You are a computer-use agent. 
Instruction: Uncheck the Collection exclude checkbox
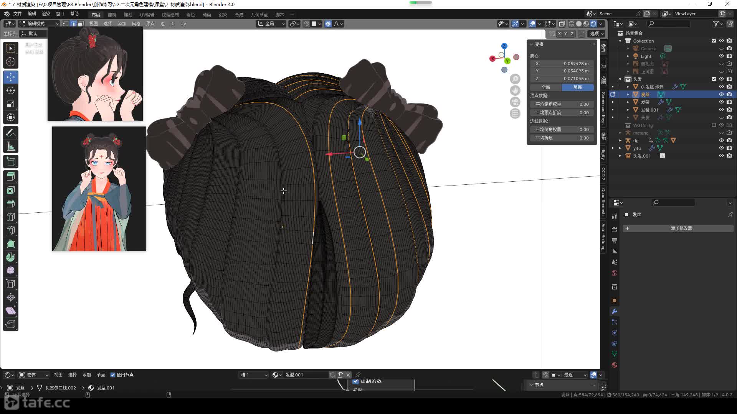point(714,41)
